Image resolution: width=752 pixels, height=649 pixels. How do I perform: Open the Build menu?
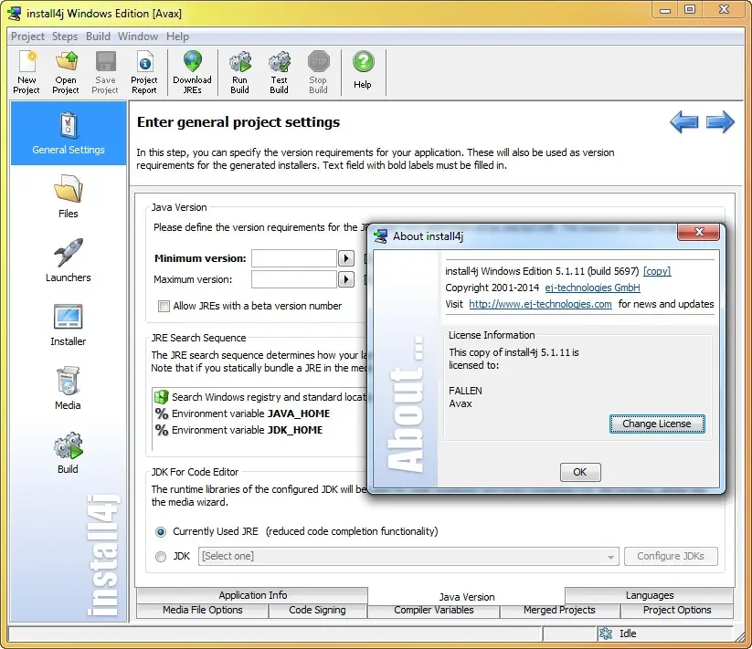pyautogui.click(x=98, y=37)
